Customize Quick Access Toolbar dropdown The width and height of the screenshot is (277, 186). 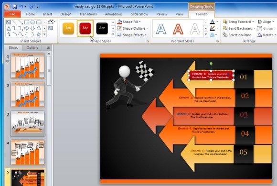(x=38, y=7)
